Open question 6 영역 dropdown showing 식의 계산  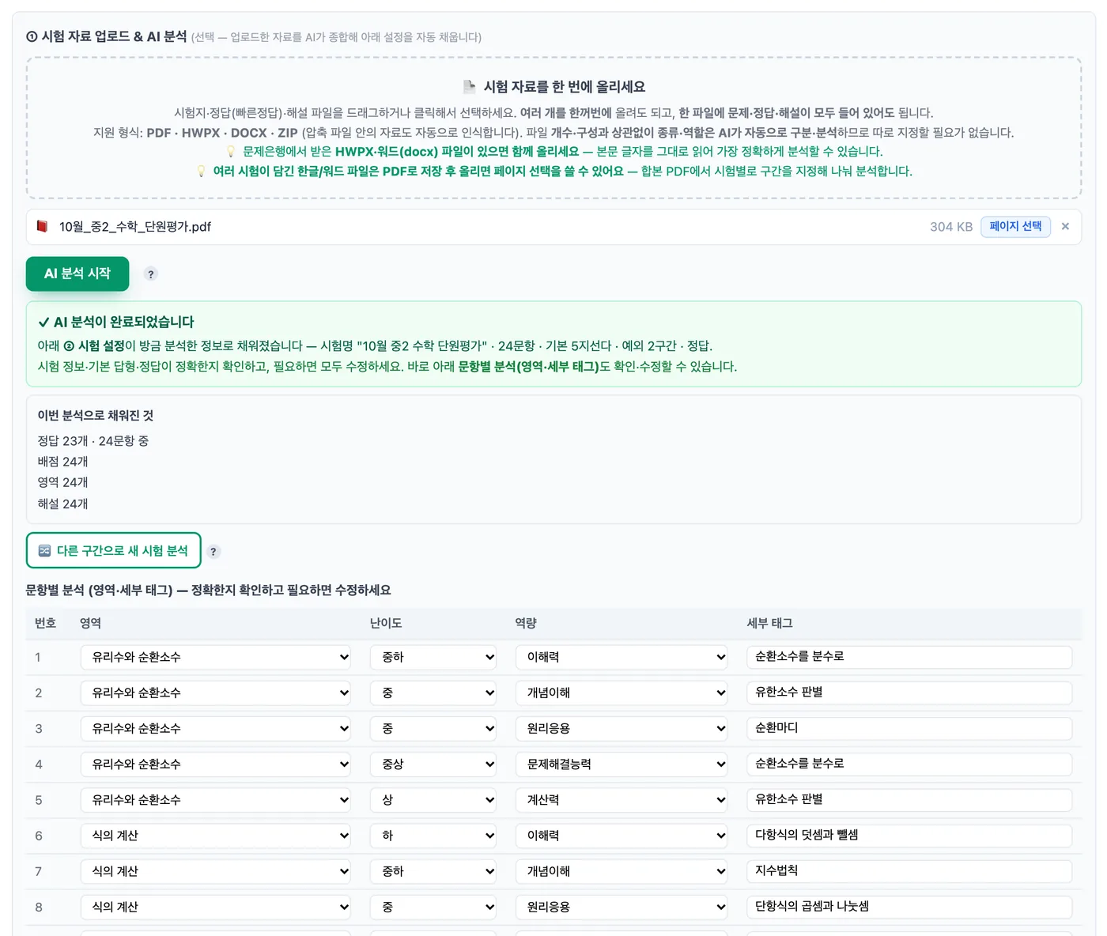click(216, 836)
